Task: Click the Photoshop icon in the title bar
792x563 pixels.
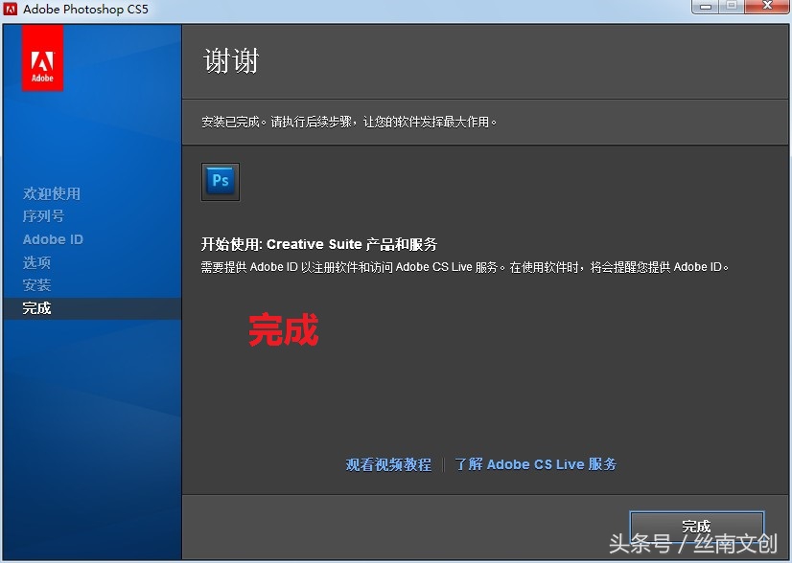Action: click(11, 9)
